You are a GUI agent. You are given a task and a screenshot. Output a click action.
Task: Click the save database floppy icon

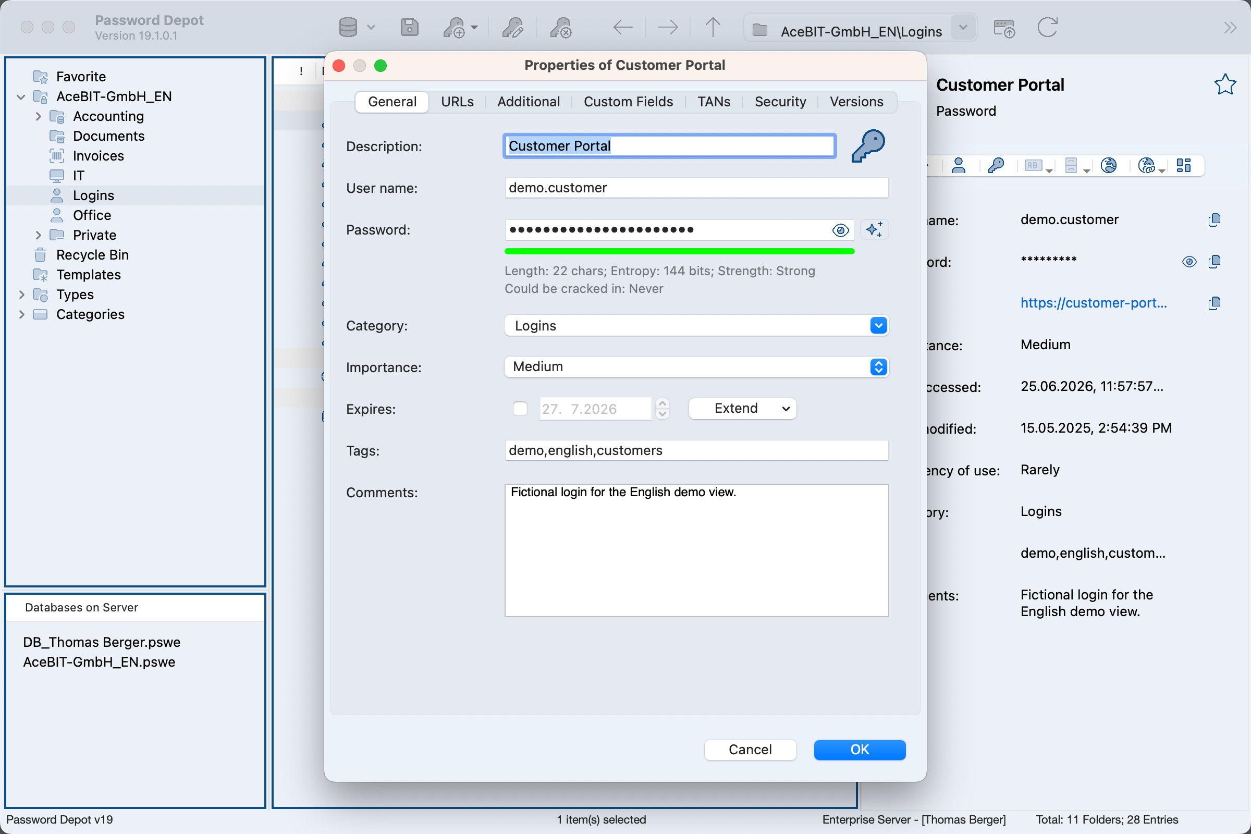pos(409,27)
